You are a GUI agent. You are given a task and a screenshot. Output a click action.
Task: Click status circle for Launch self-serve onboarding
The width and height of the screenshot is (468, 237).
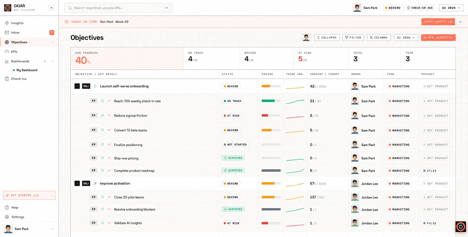point(95,86)
